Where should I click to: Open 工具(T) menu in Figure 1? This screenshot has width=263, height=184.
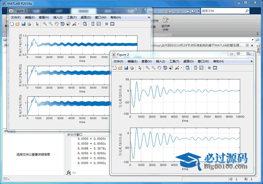[72, 17]
